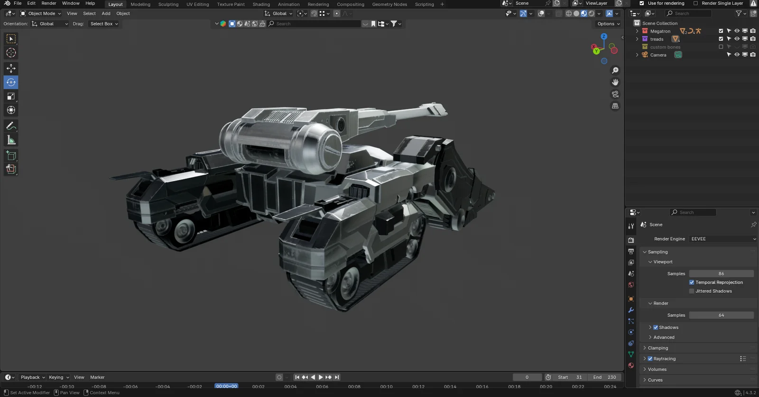Open the View Layer properties tab
Viewport: 759px width, 397px height.
(631, 262)
